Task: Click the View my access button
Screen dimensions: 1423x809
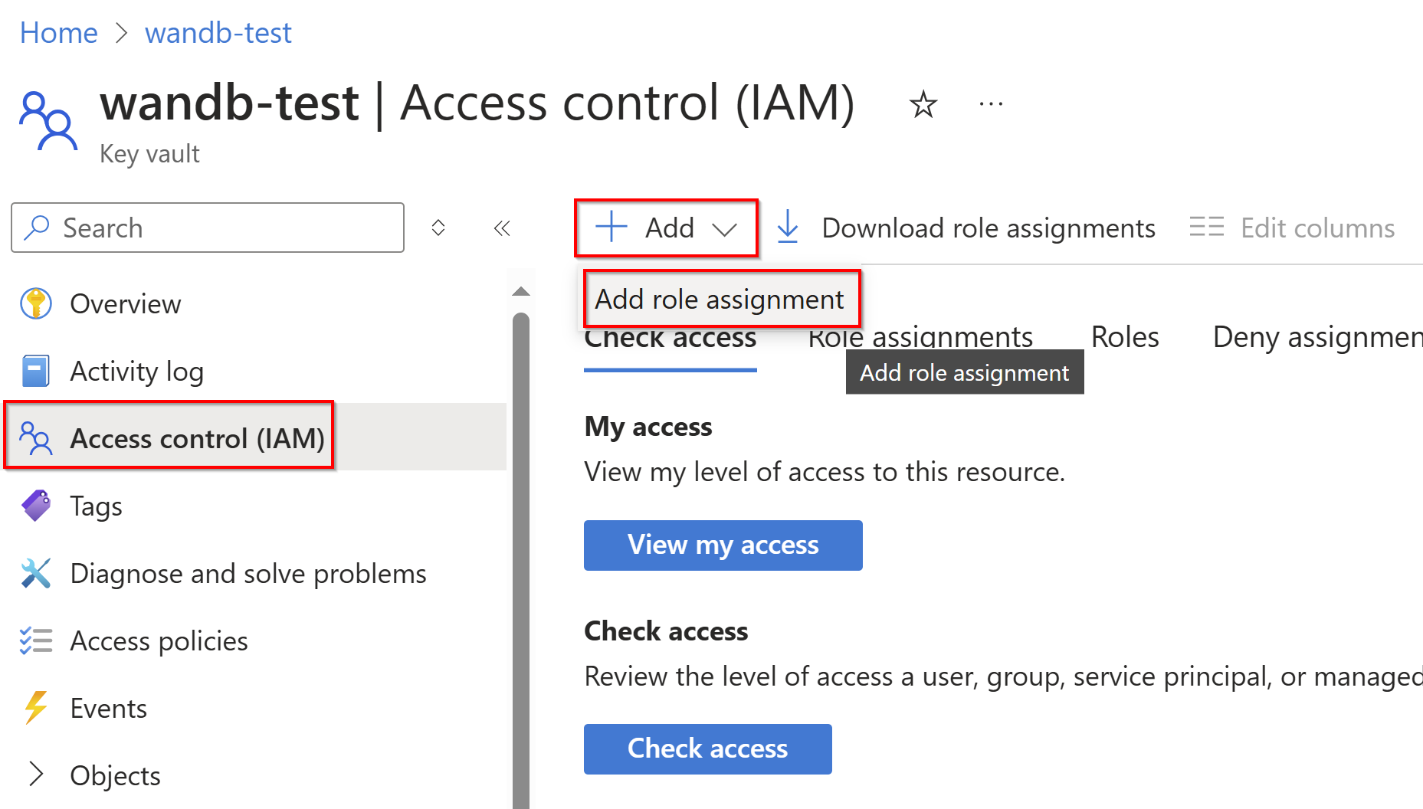Action: tap(723, 545)
